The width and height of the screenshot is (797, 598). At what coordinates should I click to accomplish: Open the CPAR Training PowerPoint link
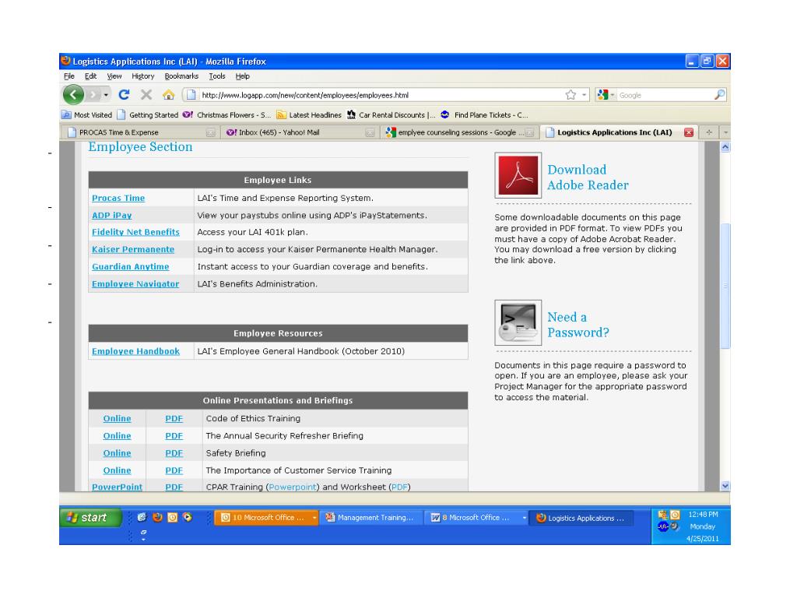(117, 487)
